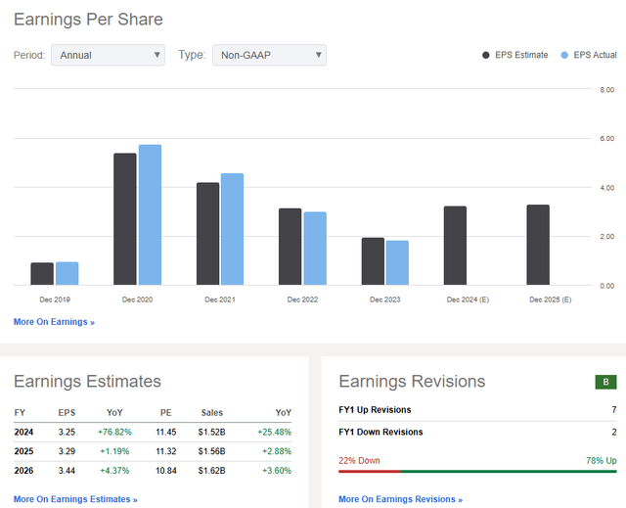Click the Dec 2022 EPS Estimate bar
The image size is (626, 508).
[x=291, y=247]
